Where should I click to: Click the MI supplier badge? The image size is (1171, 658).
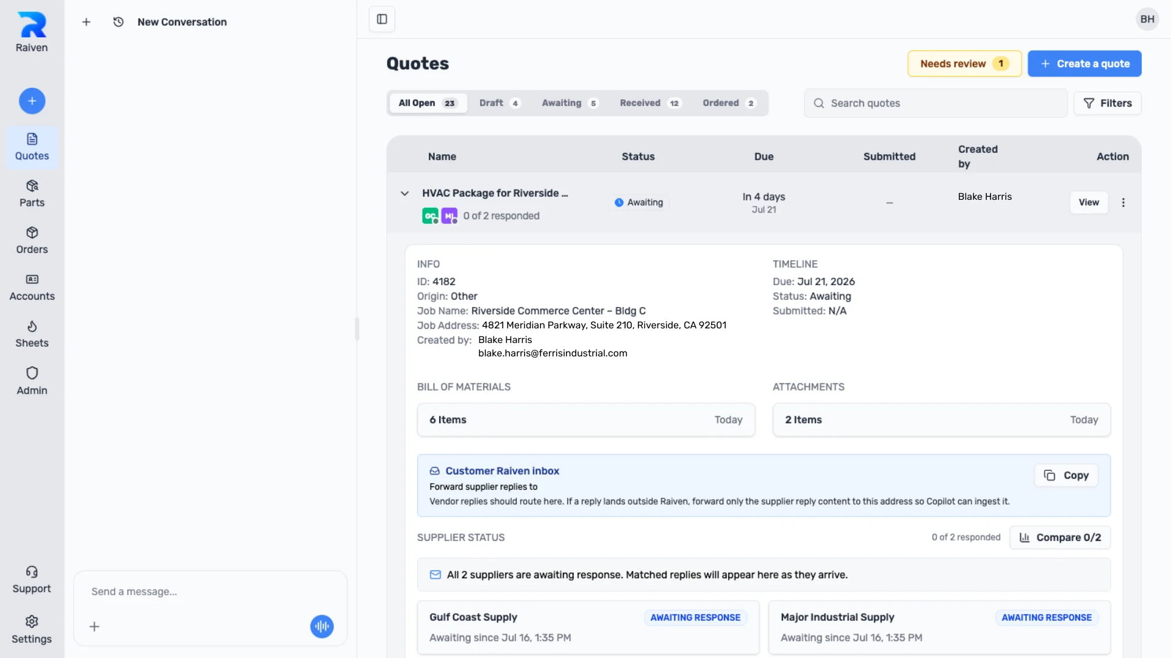tap(449, 216)
